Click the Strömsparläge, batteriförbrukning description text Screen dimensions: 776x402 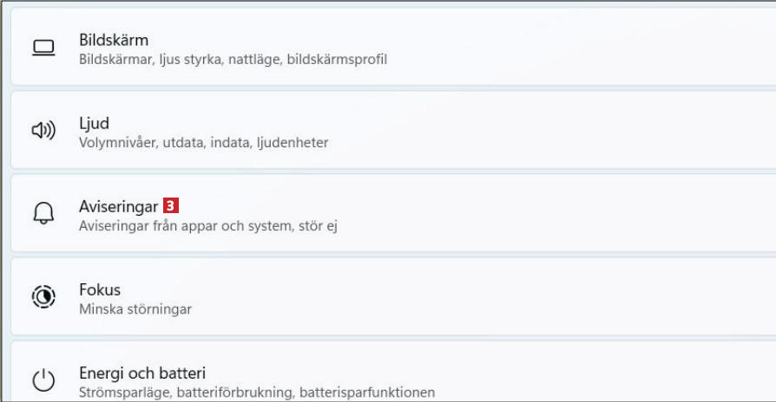pyautogui.click(x=256, y=392)
